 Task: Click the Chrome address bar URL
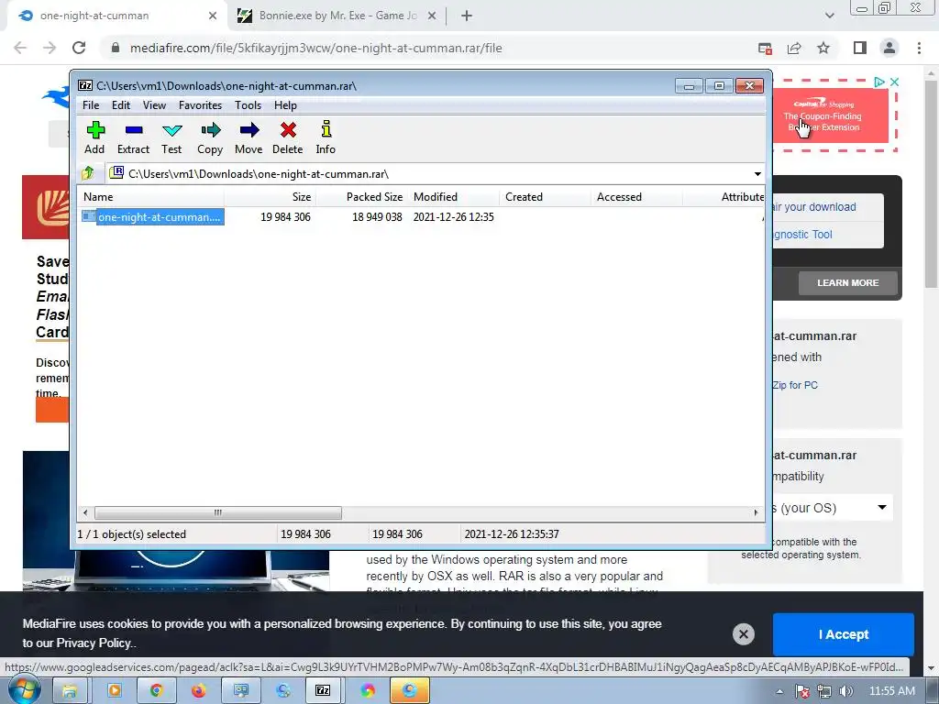316,48
